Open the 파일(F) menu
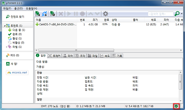The width and height of the screenshot is (185, 110). click(x=7, y=8)
